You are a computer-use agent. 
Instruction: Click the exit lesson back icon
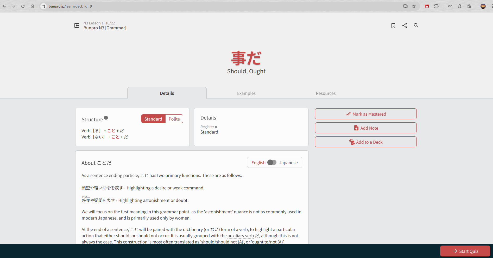click(x=77, y=25)
